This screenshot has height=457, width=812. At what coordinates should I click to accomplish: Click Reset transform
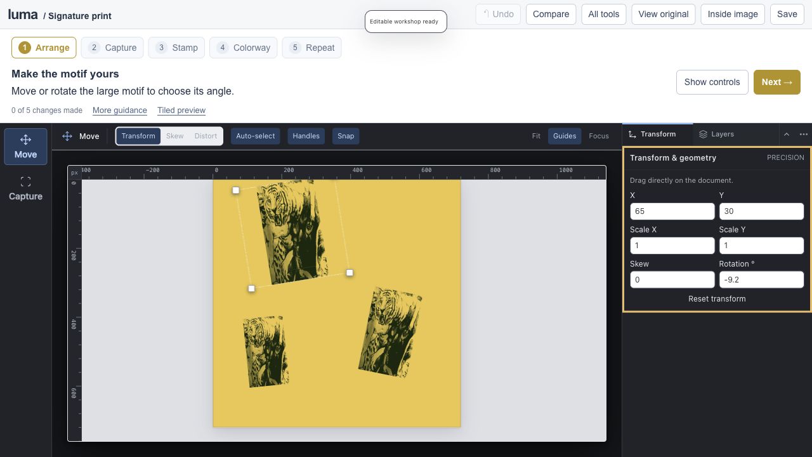pos(717,299)
